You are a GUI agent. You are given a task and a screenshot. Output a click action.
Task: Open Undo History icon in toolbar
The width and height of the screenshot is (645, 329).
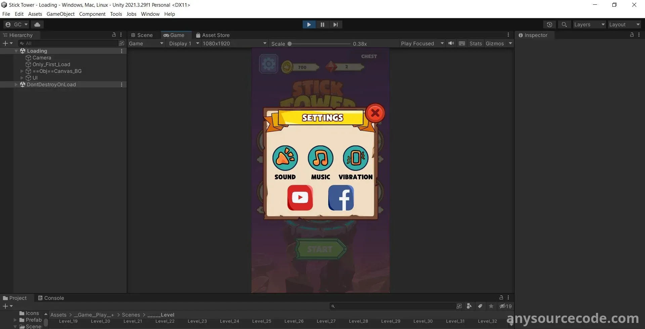(x=549, y=25)
